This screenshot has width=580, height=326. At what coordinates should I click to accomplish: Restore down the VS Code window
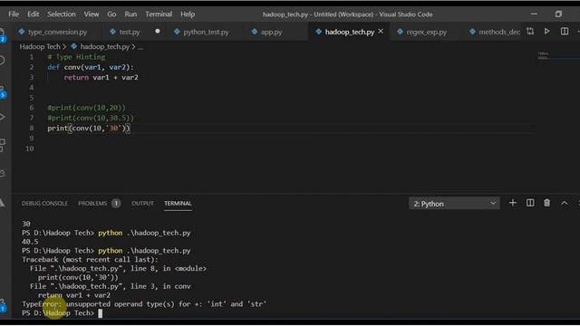point(558,14)
